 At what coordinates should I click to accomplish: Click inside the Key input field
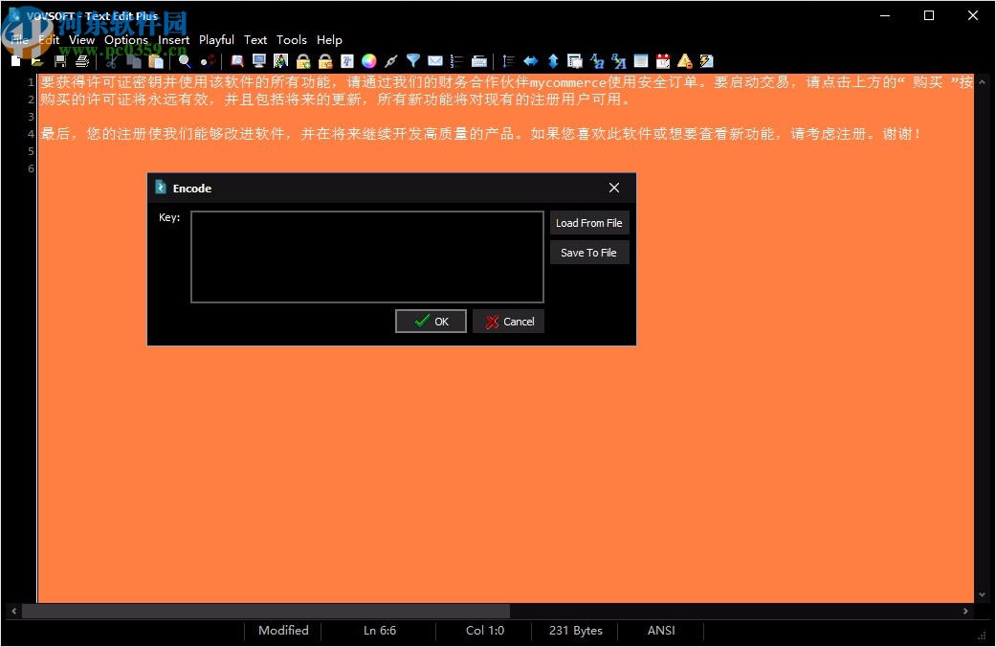click(x=366, y=257)
